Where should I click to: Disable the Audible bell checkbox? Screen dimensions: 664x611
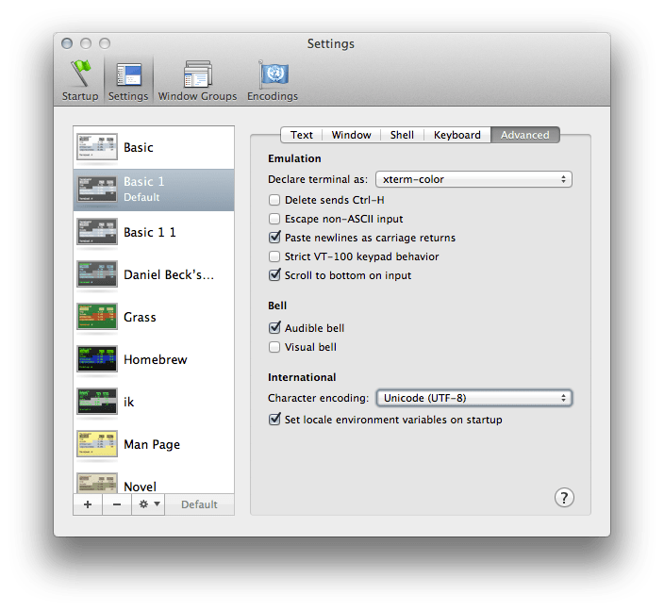coord(274,328)
